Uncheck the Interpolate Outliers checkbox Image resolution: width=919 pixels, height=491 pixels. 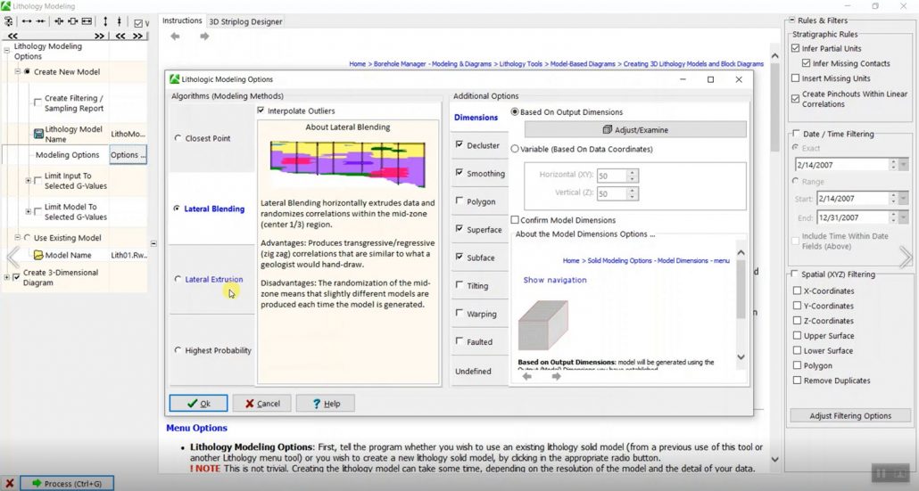(261, 110)
